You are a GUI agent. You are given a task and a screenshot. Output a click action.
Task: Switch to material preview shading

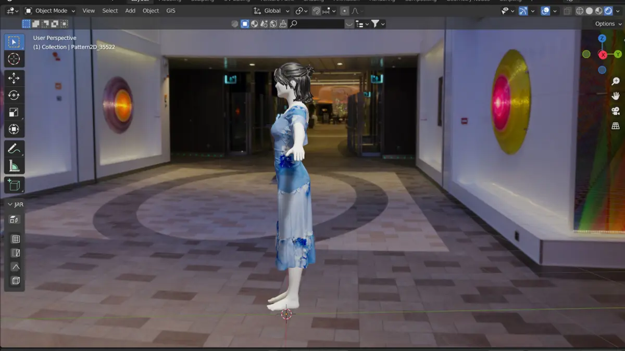(x=598, y=11)
